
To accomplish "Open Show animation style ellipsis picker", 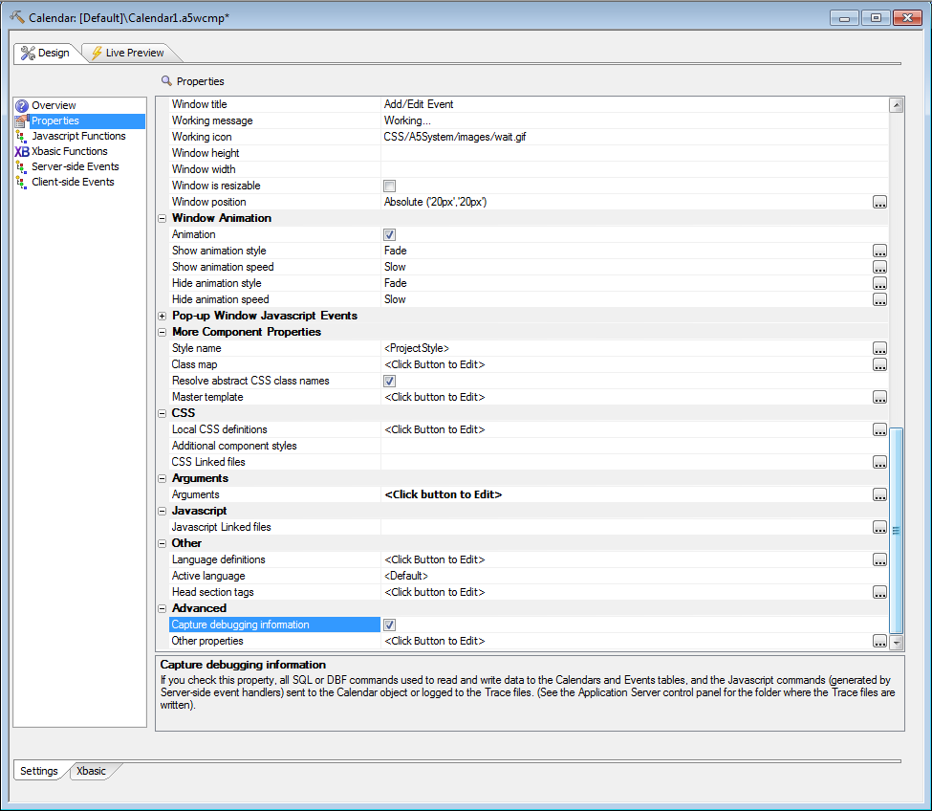I will pyautogui.click(x=879, y=251).
